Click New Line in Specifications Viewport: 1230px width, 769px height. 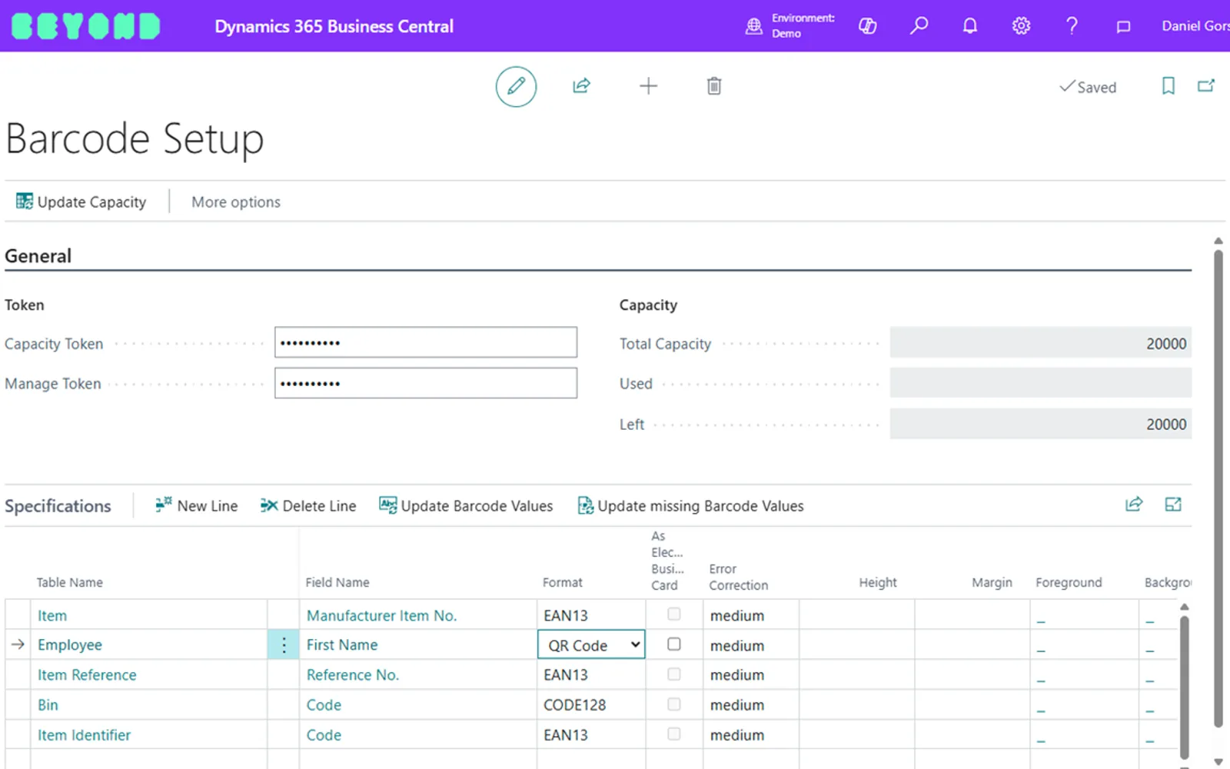197,505
